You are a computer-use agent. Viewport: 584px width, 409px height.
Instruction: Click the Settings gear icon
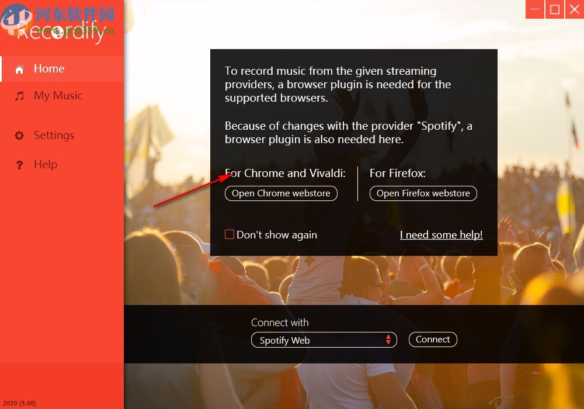pyautogui.click(x=19, y=135)
